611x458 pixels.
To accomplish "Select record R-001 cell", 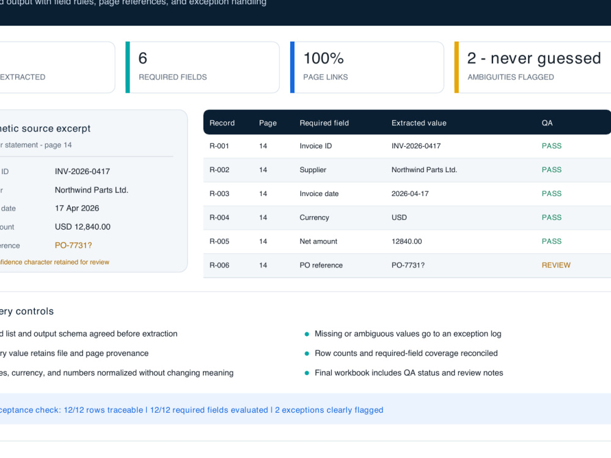I will (x=219, y=146).
